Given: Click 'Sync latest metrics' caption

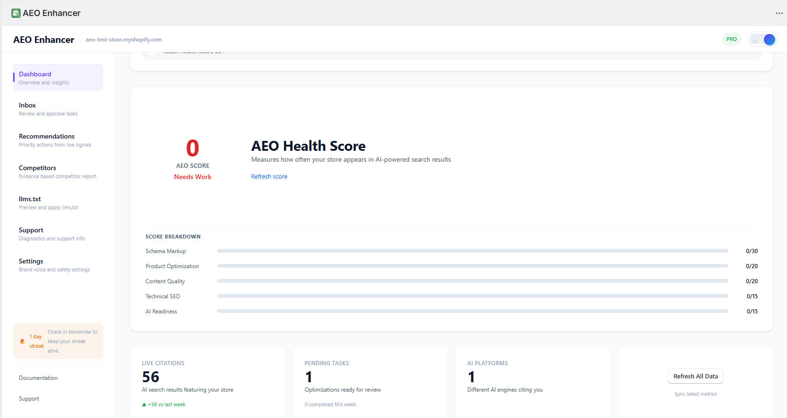Looking at the screenshot, I should tap(696, 394).
